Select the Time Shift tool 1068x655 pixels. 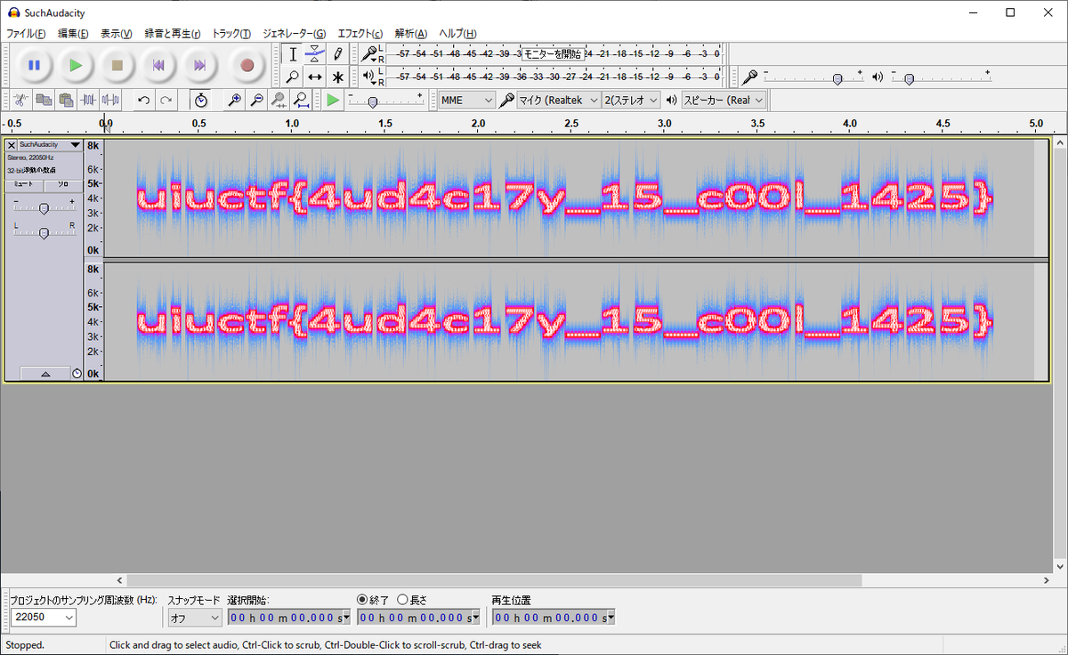(x=315, y=77)
